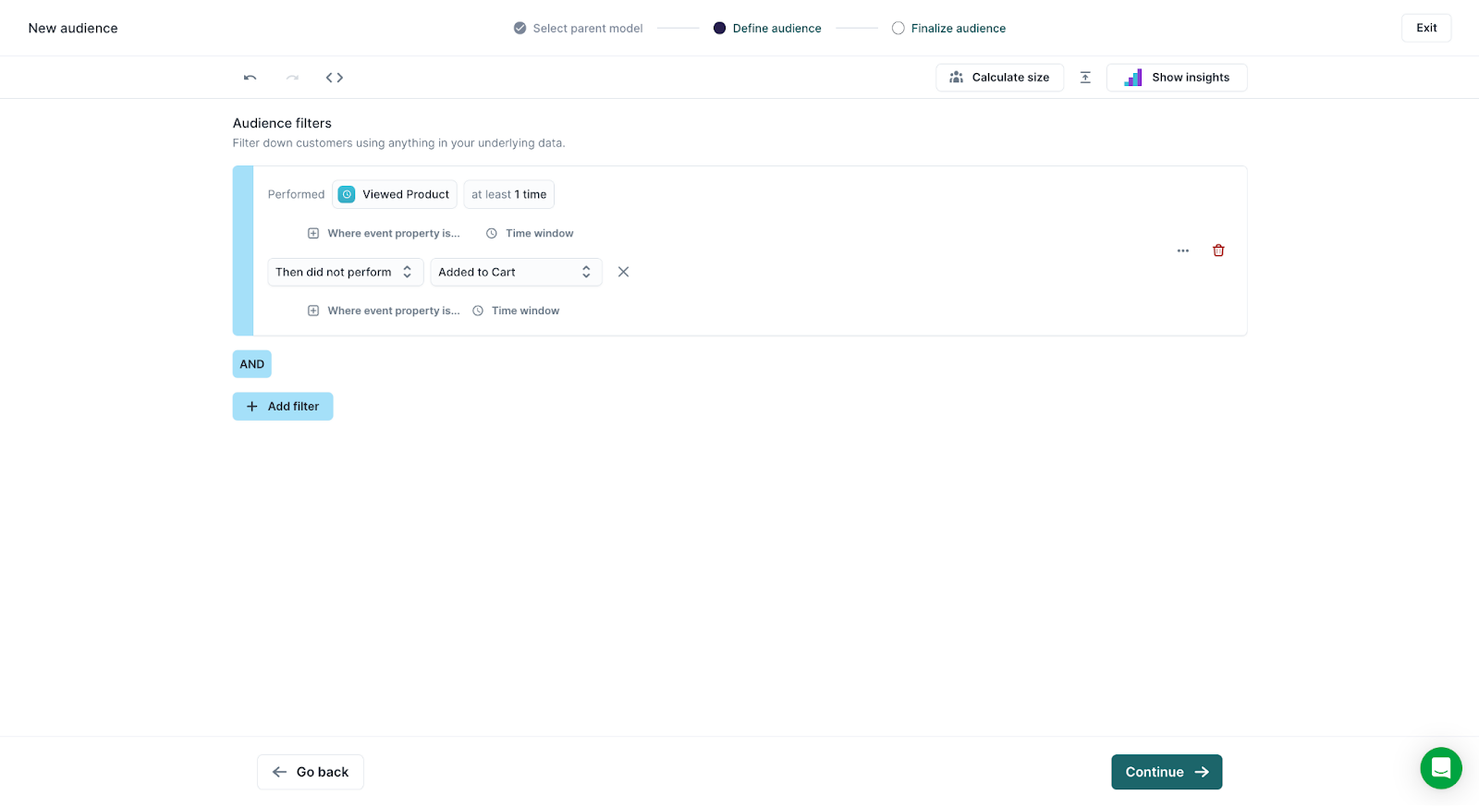Edit the at least 1 time frequency
Image resolution: width=1479 pixels, height=807 pixels.
point(508,194)
